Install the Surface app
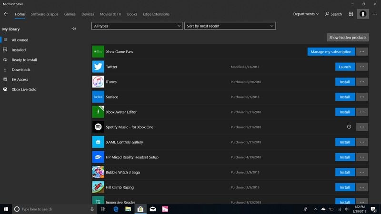This screenshot has height=214, width=381. (345, 97)
